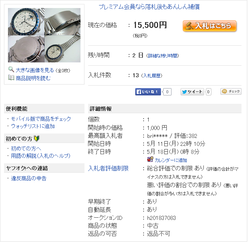Report item via 違反商品の申告 link
Screen dimensions: 248x242
pyautogui.click(x=29, y=179)
